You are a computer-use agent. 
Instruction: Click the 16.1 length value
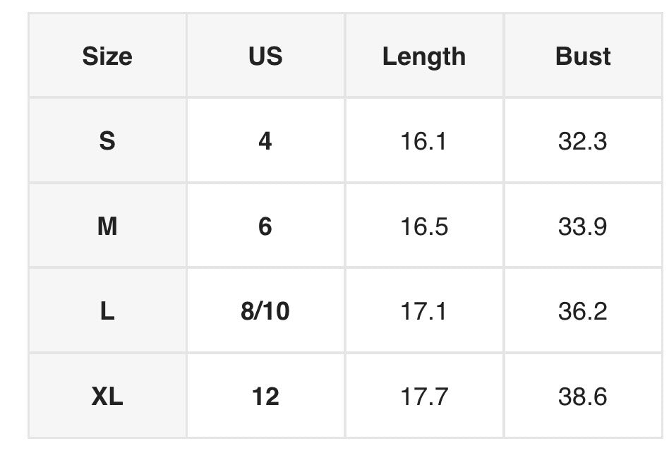point(424,141)
